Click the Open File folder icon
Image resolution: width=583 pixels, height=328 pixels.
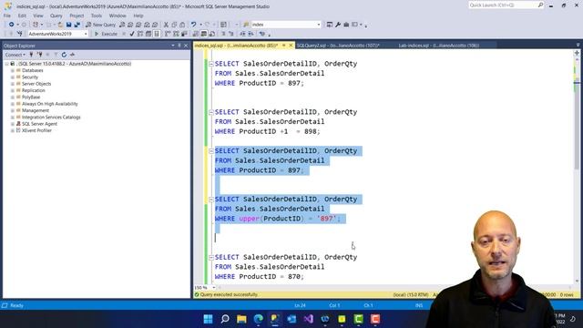coord(60,25)
